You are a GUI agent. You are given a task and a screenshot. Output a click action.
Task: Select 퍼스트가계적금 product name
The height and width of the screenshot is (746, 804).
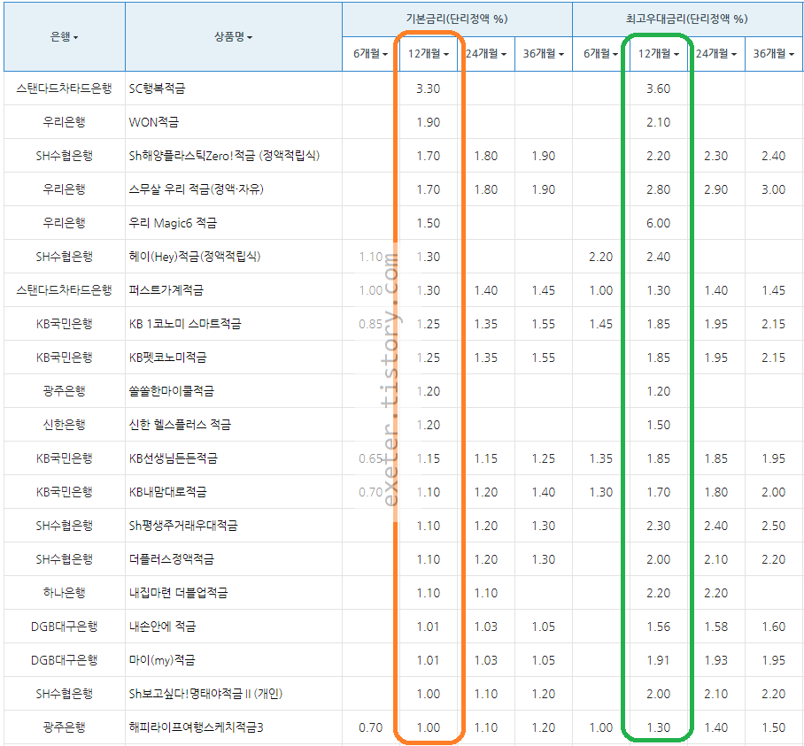pyautogui.click(x=166, y=290)
